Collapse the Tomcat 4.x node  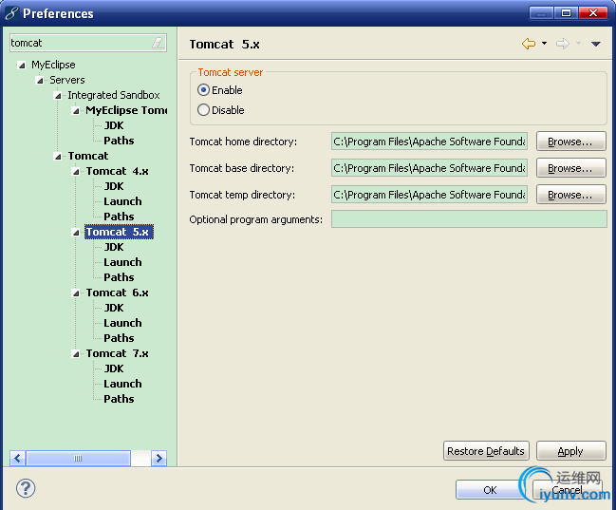click(x=76, y=172)
